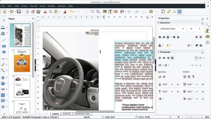The image size is (211, 119).
Task: Click the Rotate tool icon
Action: pyautogui.click(x=122, y=12)
